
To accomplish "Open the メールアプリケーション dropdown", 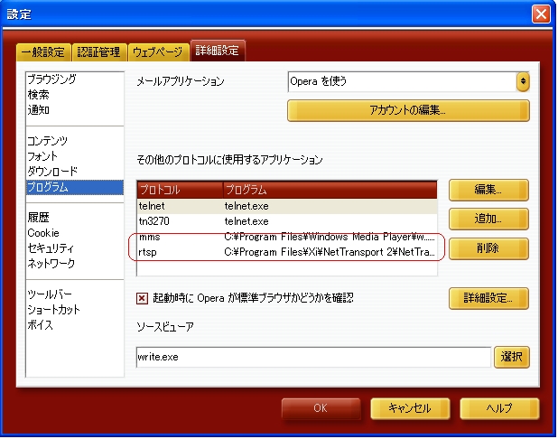I will click(408, 81).
